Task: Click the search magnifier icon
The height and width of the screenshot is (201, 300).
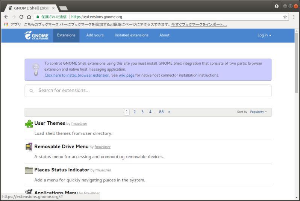Action: pos(32,91)
